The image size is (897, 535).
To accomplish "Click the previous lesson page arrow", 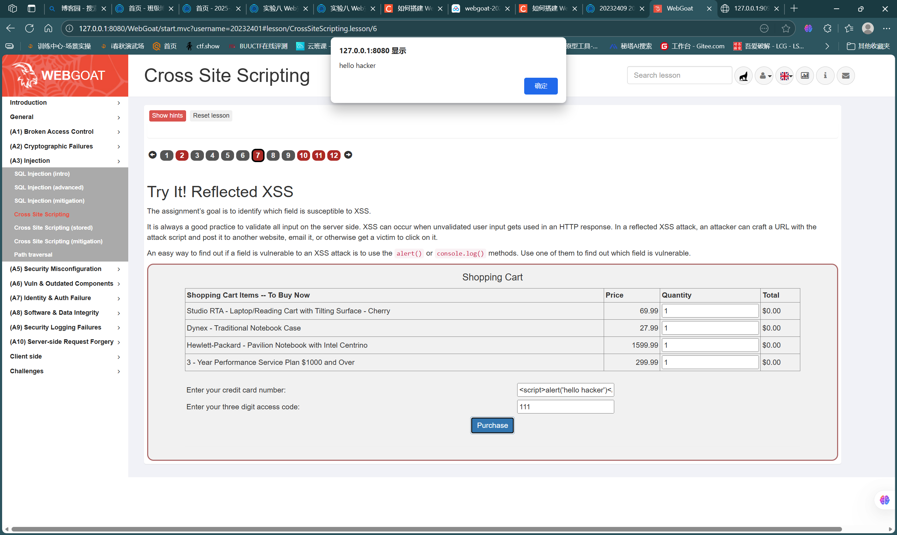I will click(x=152, y=155).
